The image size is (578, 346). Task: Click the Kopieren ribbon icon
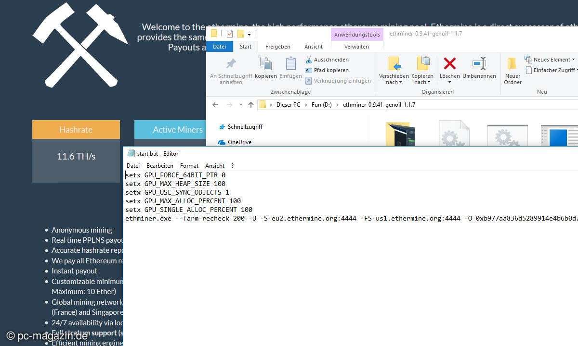pos(266,68)
